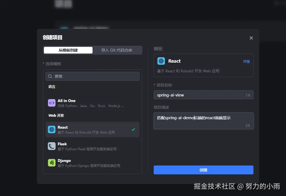The image size is (286, 196).
Task: Click the 基于 Python Flask 框架开发服务端应用 text
Action: coord(87,149)
